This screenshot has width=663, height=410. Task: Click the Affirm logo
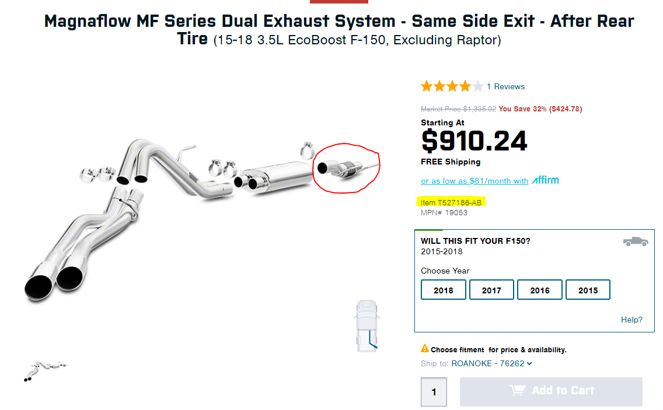coord(545,180)
